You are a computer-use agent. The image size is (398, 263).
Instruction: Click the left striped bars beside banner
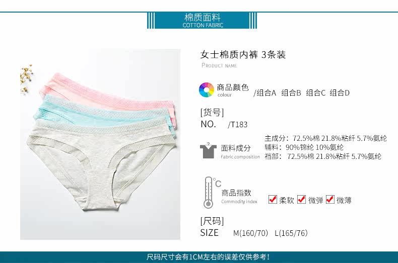tap(151, 20)
